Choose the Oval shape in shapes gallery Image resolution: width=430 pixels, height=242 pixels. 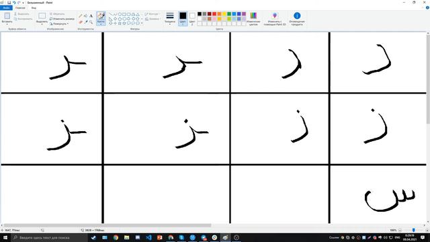120,14
